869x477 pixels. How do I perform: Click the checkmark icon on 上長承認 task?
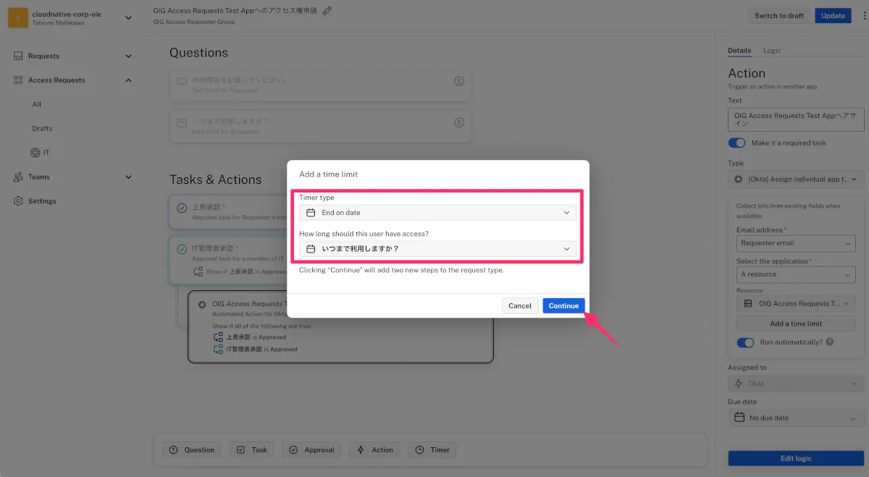click(x=182, y=208)
